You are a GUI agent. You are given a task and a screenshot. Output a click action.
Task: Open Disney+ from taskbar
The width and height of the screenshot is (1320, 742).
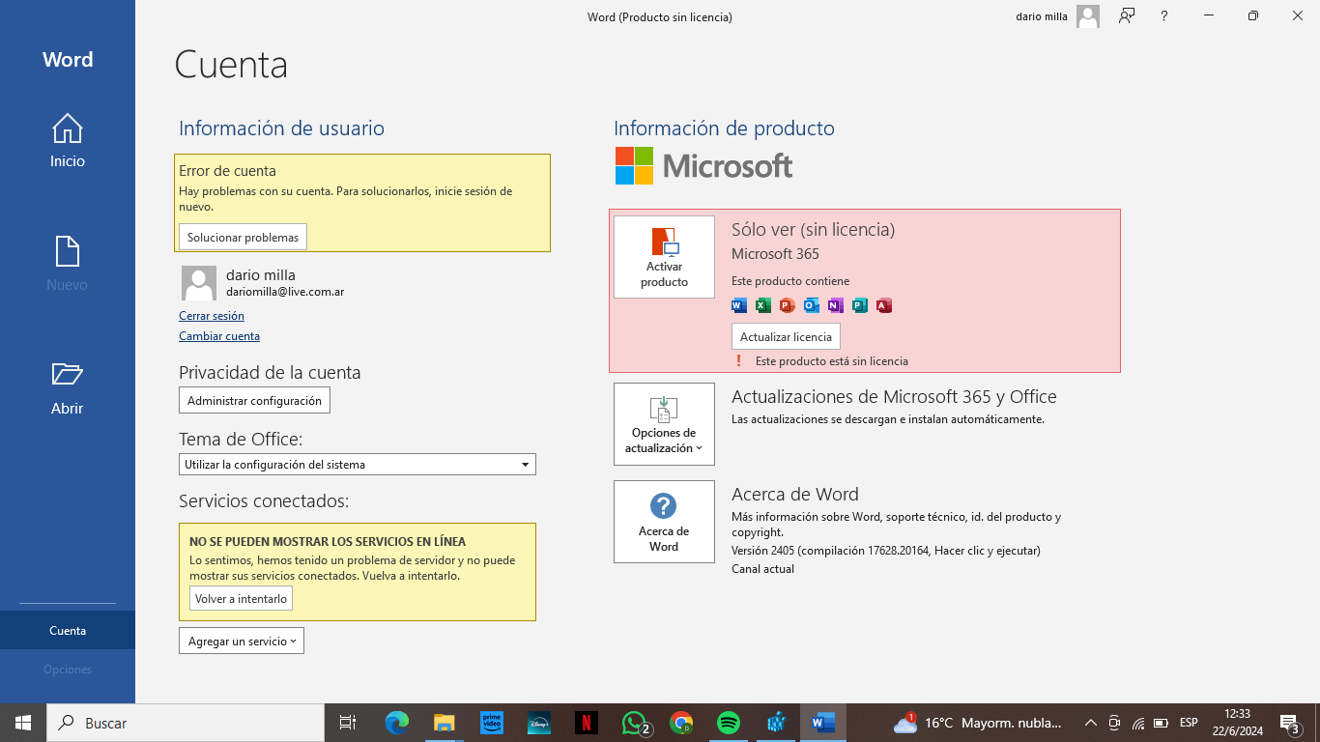539,723
